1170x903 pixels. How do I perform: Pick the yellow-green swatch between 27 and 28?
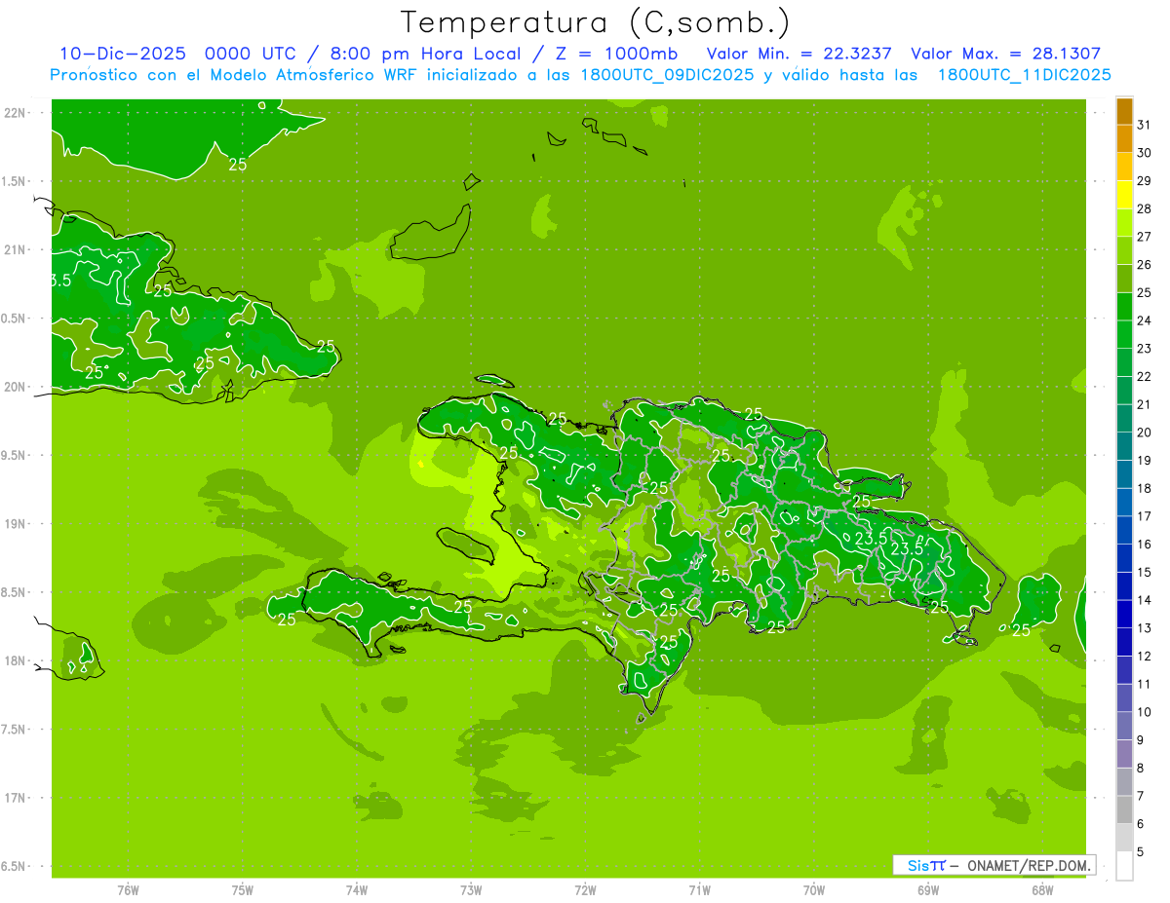pos(1124,223)
